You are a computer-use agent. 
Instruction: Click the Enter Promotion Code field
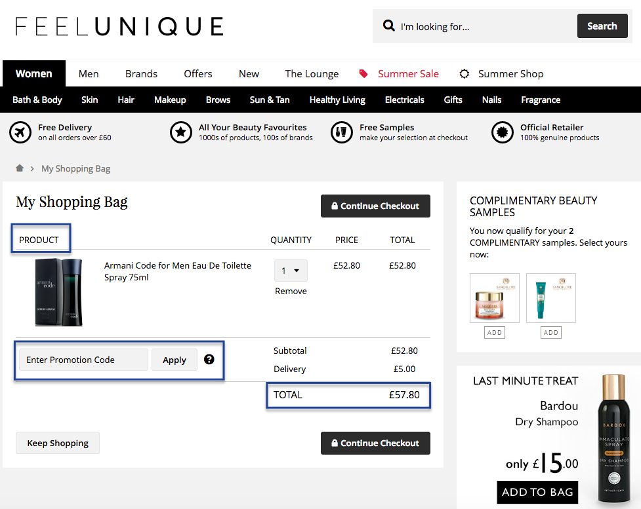(83, 360)
